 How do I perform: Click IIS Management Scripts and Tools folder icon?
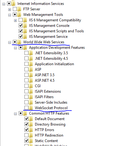(x=25, y=31)
